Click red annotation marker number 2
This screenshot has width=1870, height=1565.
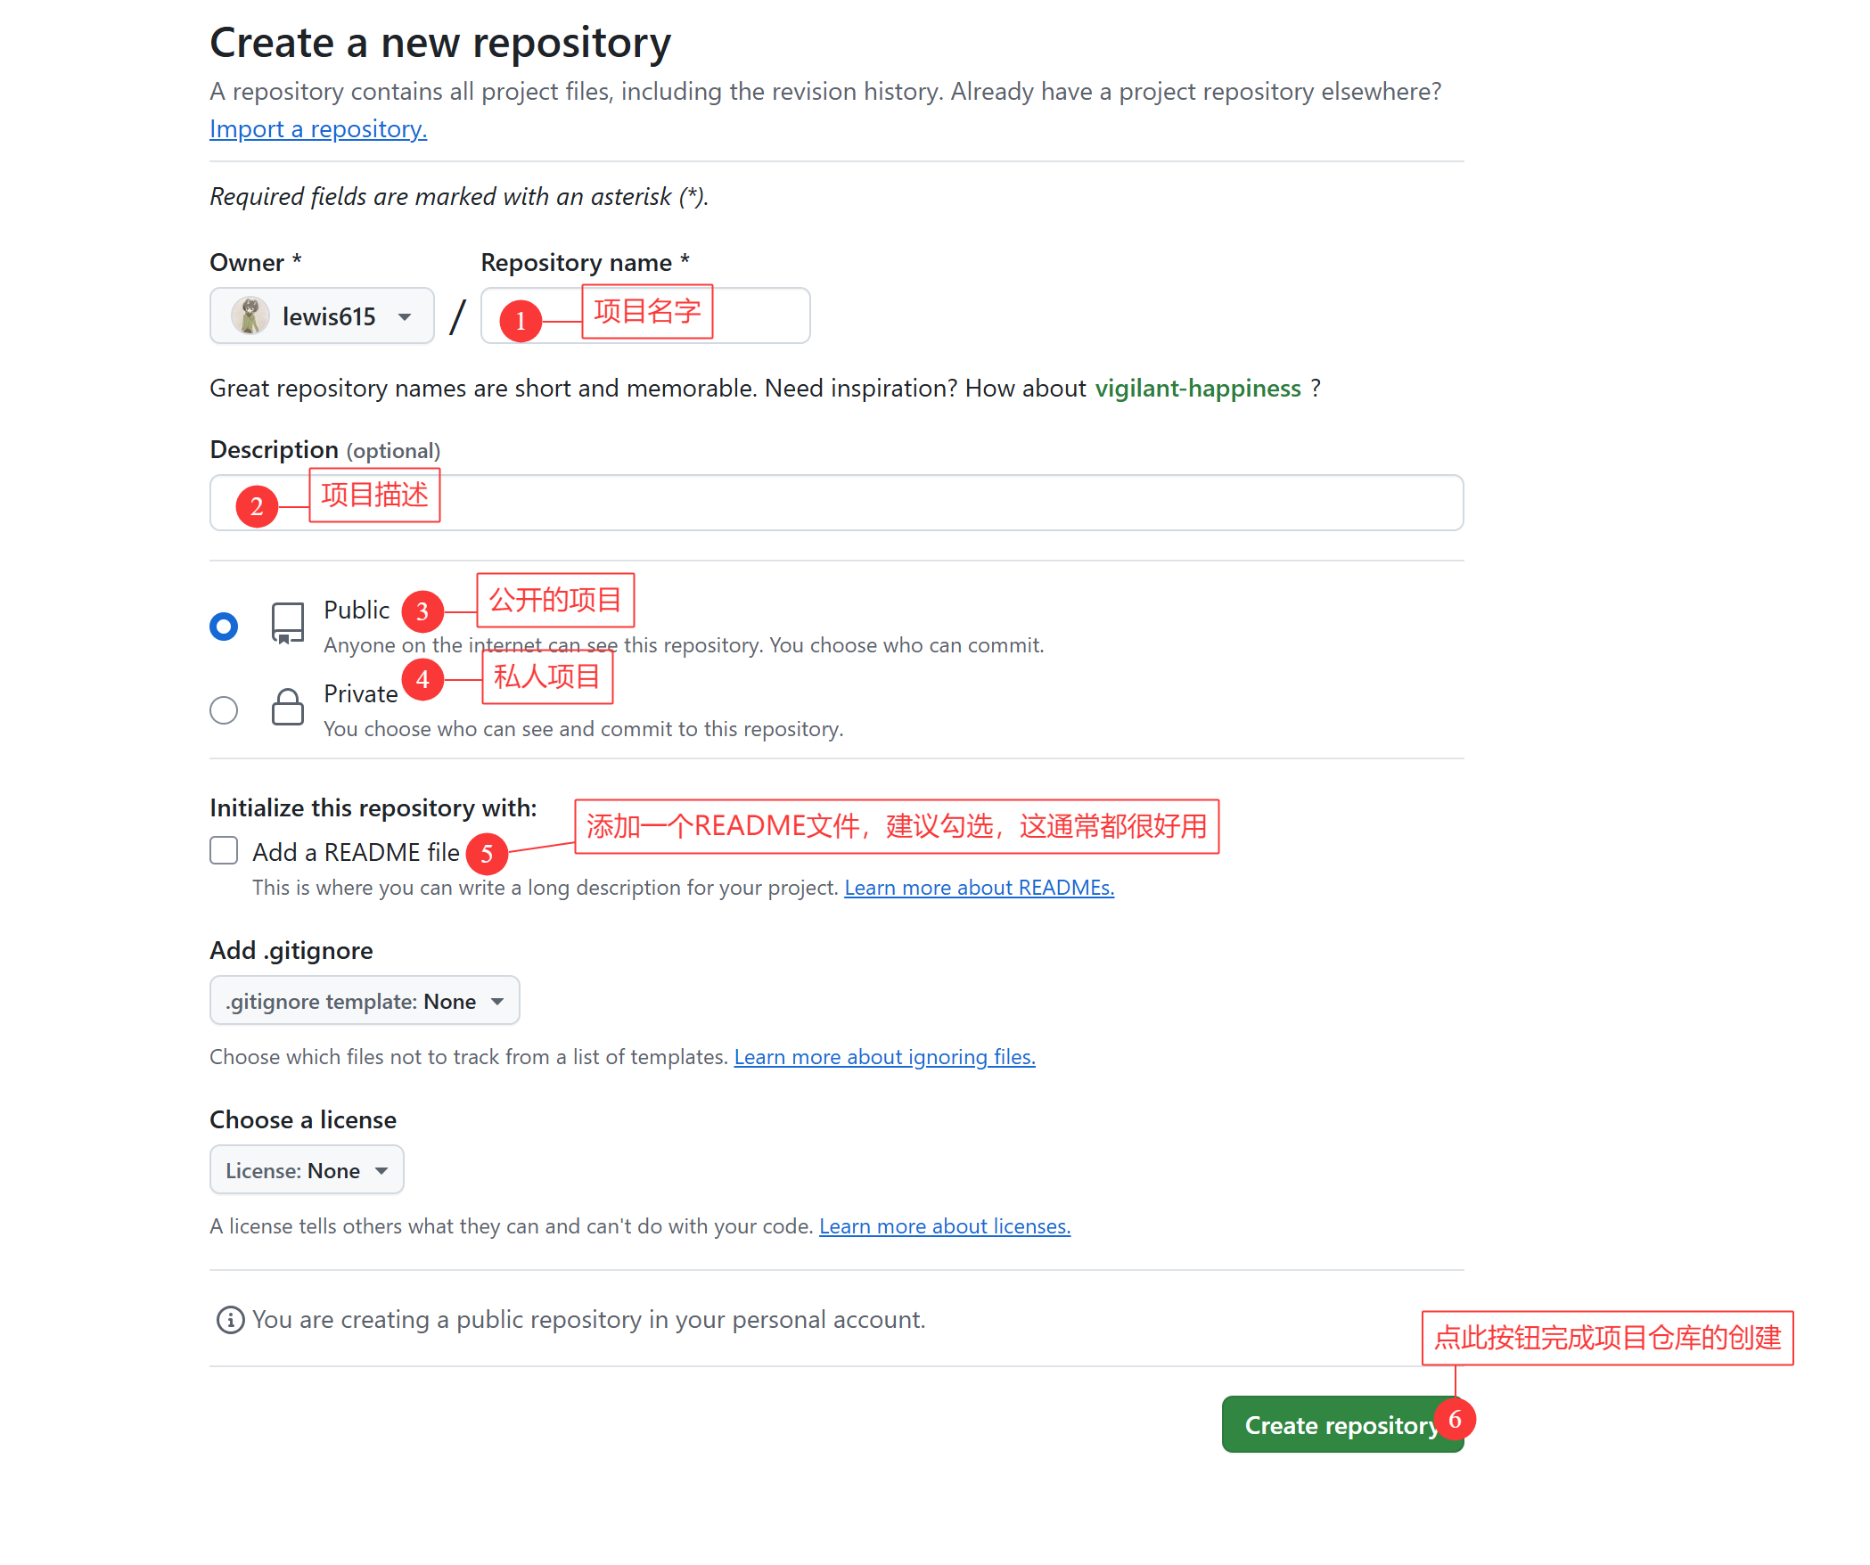[257, 506]
